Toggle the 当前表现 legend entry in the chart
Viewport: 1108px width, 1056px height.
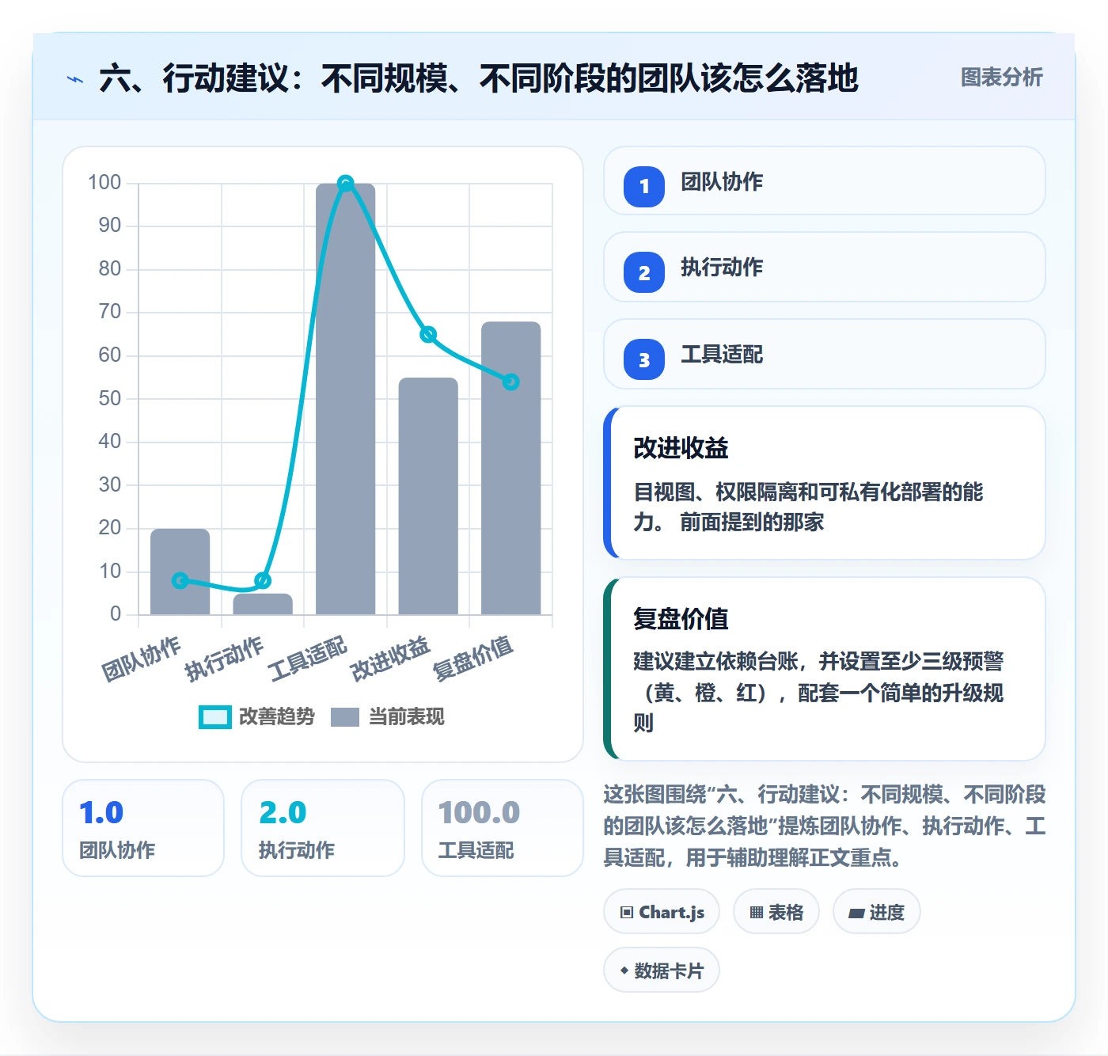pyautogui.click(x=387, y=716)
